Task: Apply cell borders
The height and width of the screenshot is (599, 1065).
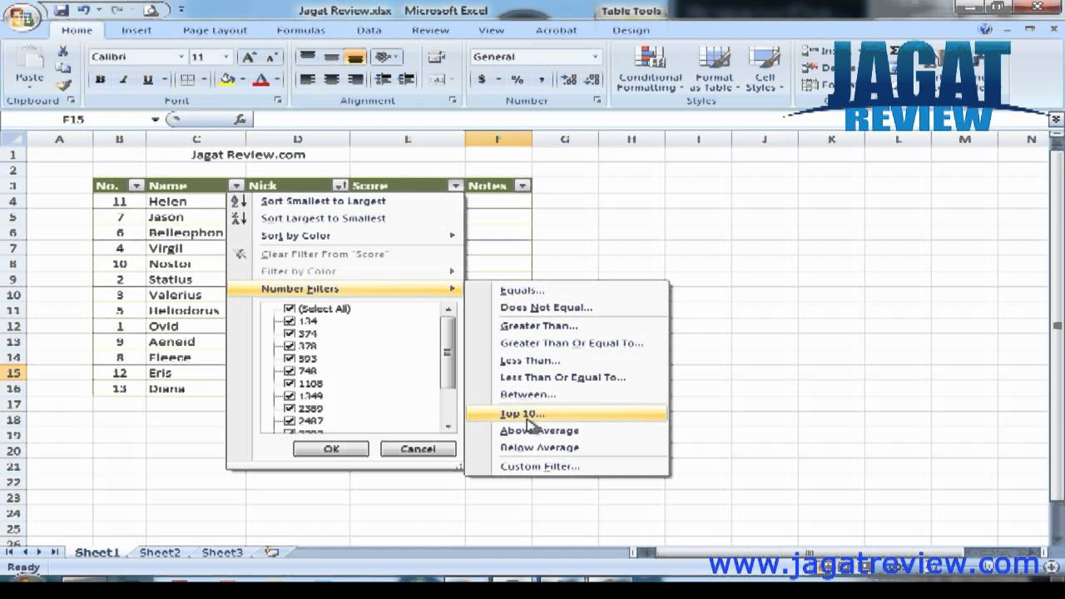Action: (187, 80)
